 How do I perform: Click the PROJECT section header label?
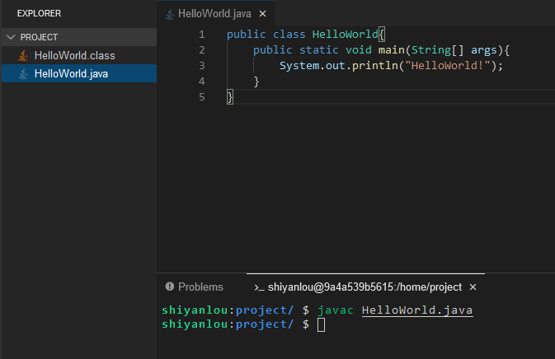39,37
